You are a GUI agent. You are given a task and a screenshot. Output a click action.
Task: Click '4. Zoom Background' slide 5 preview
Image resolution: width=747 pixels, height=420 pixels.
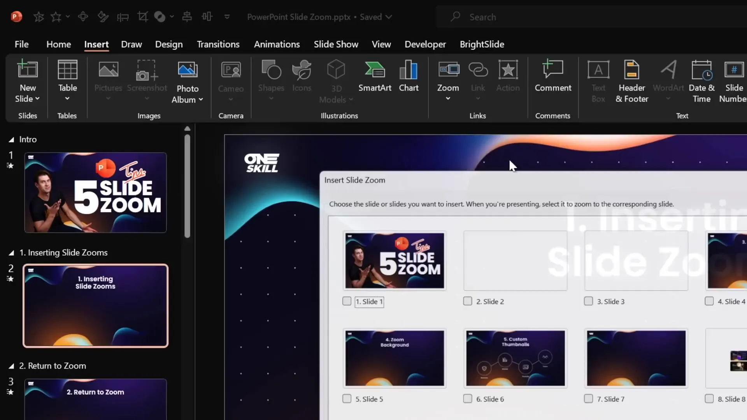click(395, 358)
